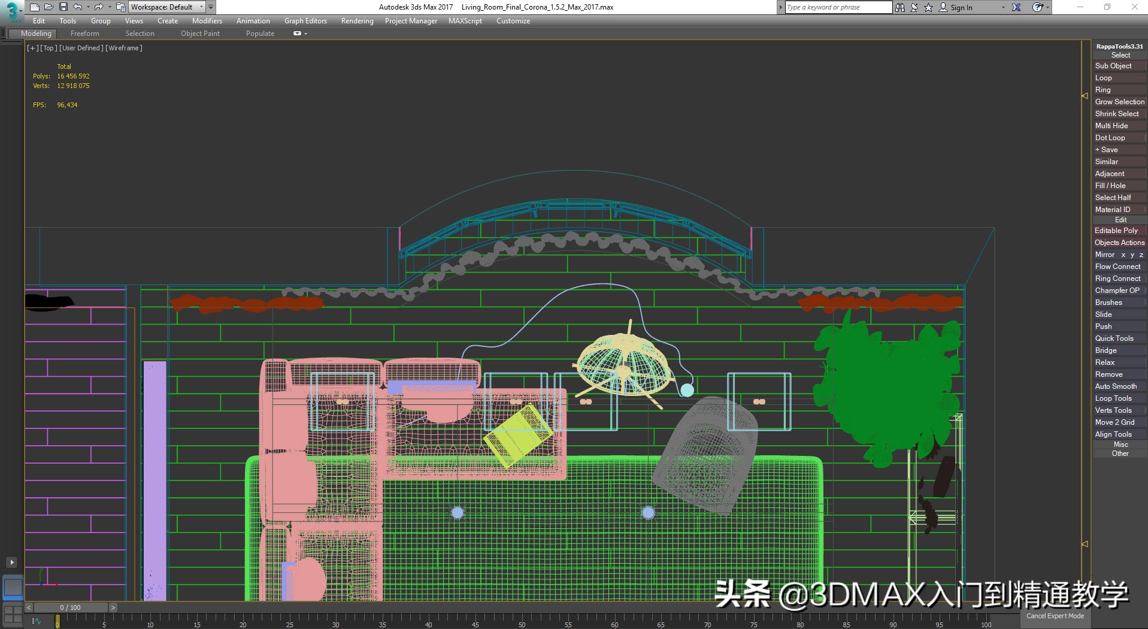This screenshot has width=1148, height=629.
Task: Click the Redo icon
Action: pyautogui.click(x=99, y=7)
